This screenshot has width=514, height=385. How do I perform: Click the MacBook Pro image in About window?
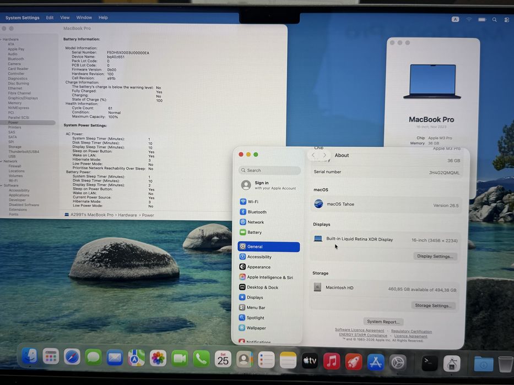point(432,82)
